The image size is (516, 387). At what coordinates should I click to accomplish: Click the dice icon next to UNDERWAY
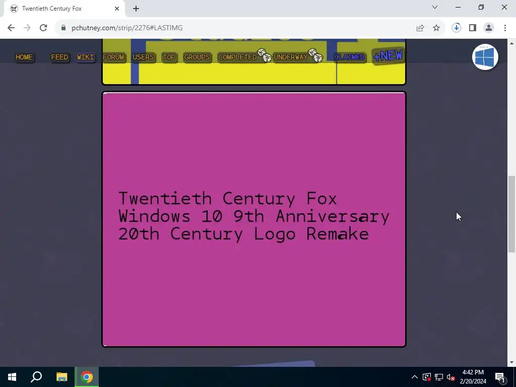click(x=315, y=55)
